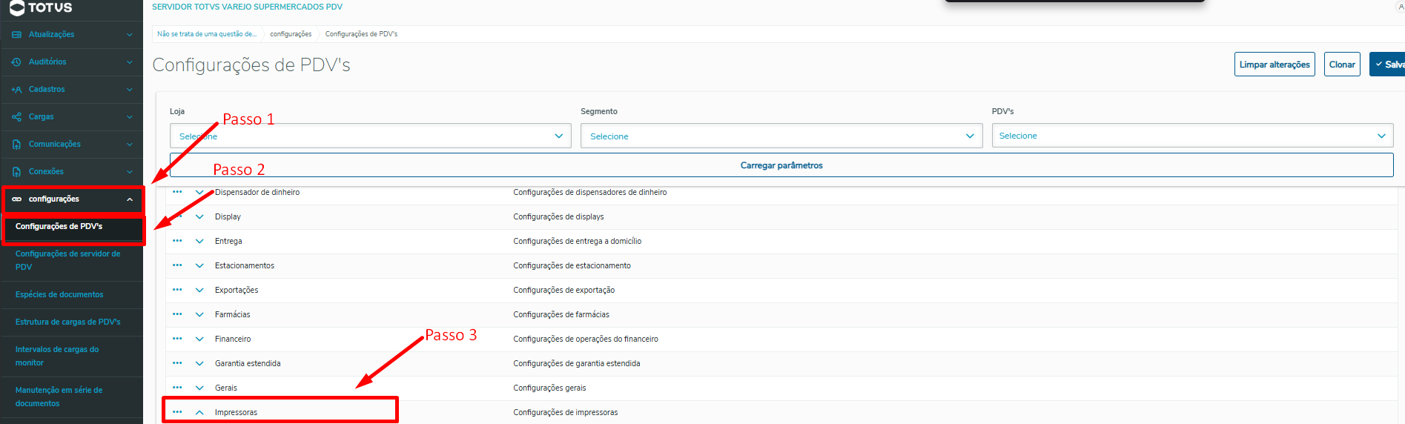Image resolution: width=1405 pixels, height=424 pixels.
Task: Click the Conexões icon in sidebar
Action: 16,172
